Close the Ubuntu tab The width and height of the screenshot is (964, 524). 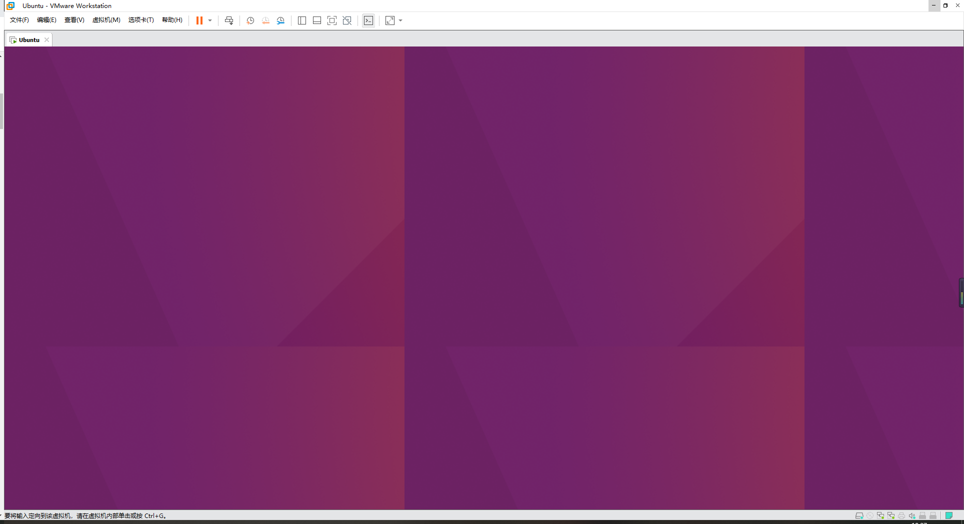tap(46, 39)
